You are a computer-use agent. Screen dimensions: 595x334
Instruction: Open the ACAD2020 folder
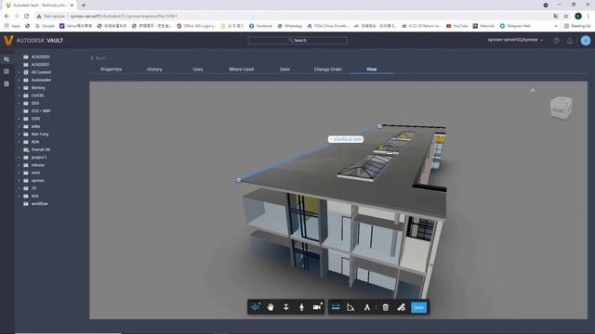coord(40,57)
